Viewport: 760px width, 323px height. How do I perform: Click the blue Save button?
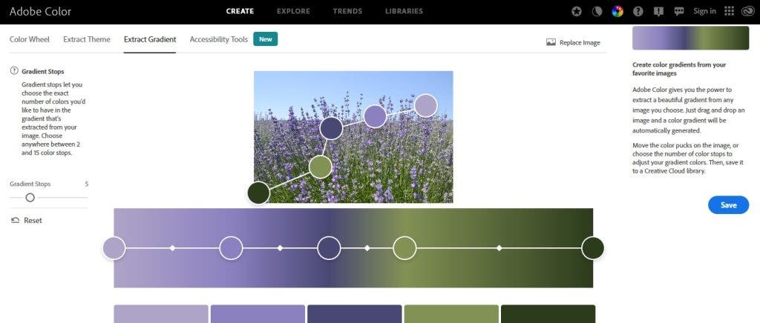coord(728,205)
